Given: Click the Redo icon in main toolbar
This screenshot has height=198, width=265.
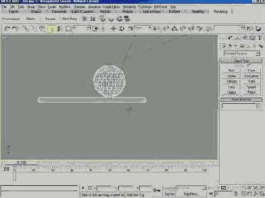Looking at the screenshot, I should pyautogui.click(x=15, y=28).
